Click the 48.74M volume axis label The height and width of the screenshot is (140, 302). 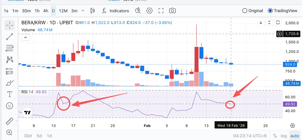pyautogui.click(x=292, y=83)
